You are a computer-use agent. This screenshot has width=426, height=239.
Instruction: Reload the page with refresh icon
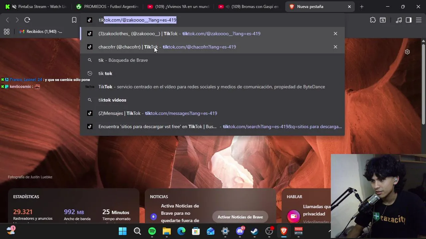[x=27, y=20]
